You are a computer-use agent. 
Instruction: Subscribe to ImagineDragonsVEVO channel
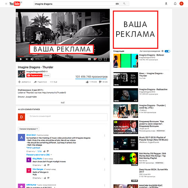(35, 75)
